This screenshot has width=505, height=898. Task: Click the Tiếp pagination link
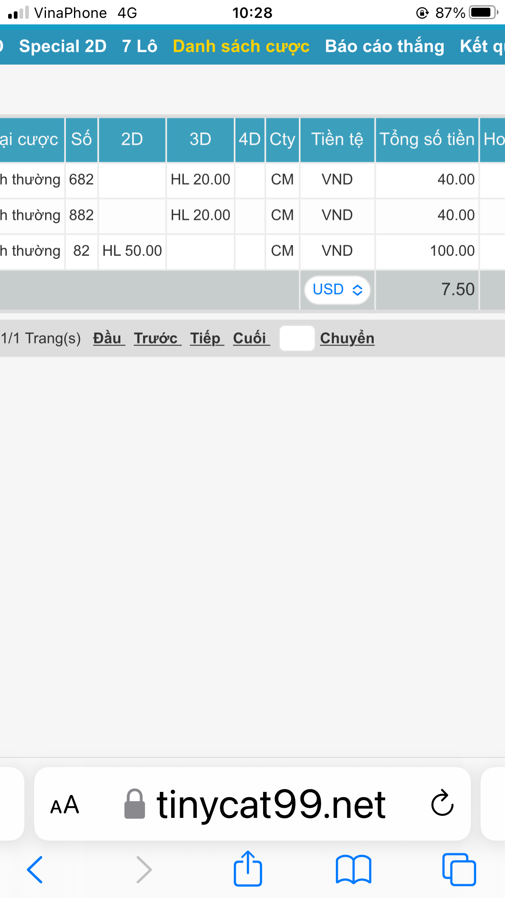[207, 338]
